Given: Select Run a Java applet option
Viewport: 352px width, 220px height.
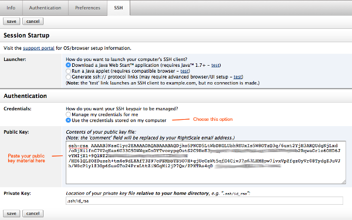Looking at the screenshot, I should 68,71.
